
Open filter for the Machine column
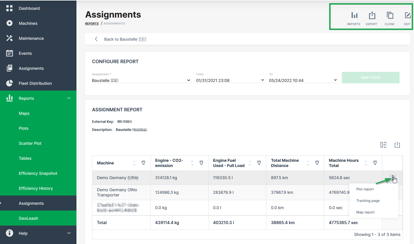point(143,163)
